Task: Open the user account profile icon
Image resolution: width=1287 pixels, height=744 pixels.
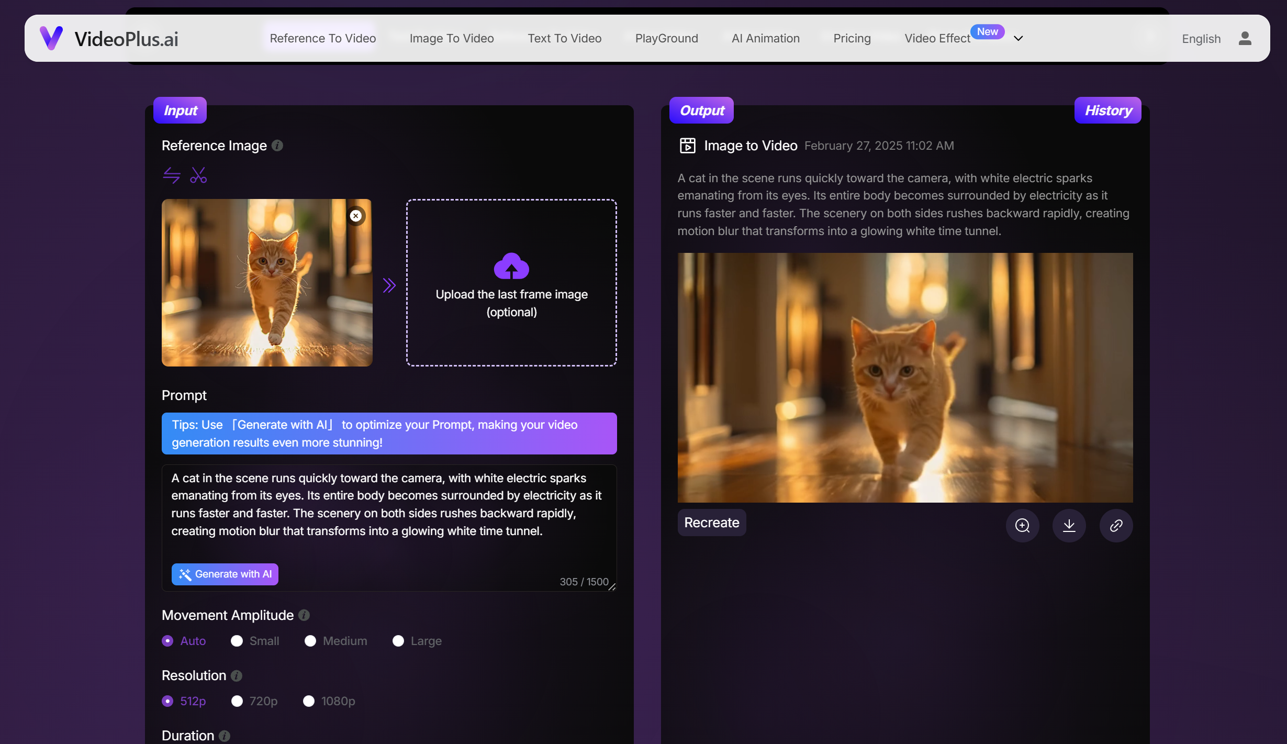Action: [x=1245, y=38]
